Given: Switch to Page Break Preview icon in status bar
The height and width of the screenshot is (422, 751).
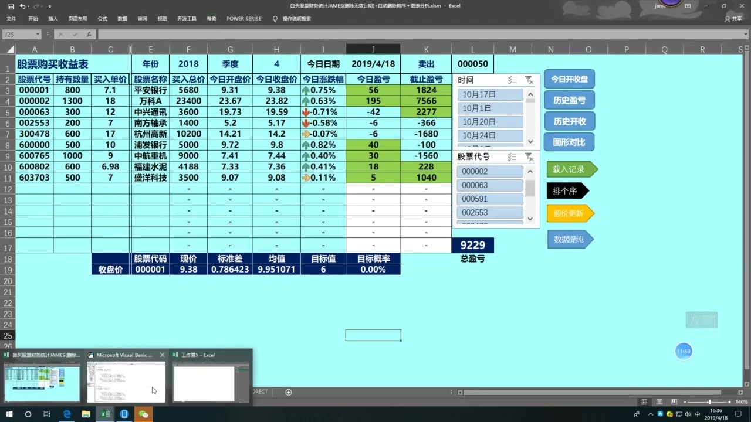Looking at the screenshot, I should point(674,402).
